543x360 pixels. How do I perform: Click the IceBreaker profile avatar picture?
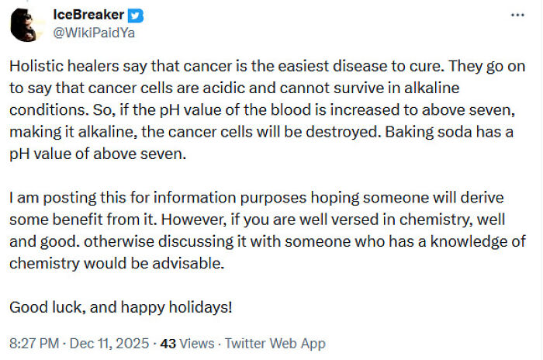tap(26, 26)
